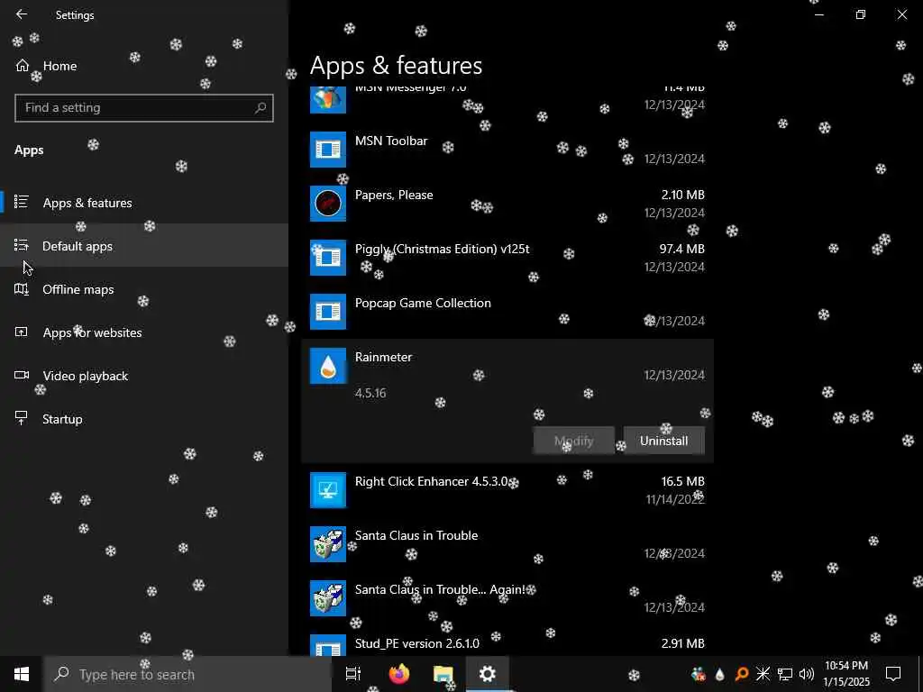Open the Windows Start menu
Viewport: 923px width, 692px height.
(x=22, y=674)
